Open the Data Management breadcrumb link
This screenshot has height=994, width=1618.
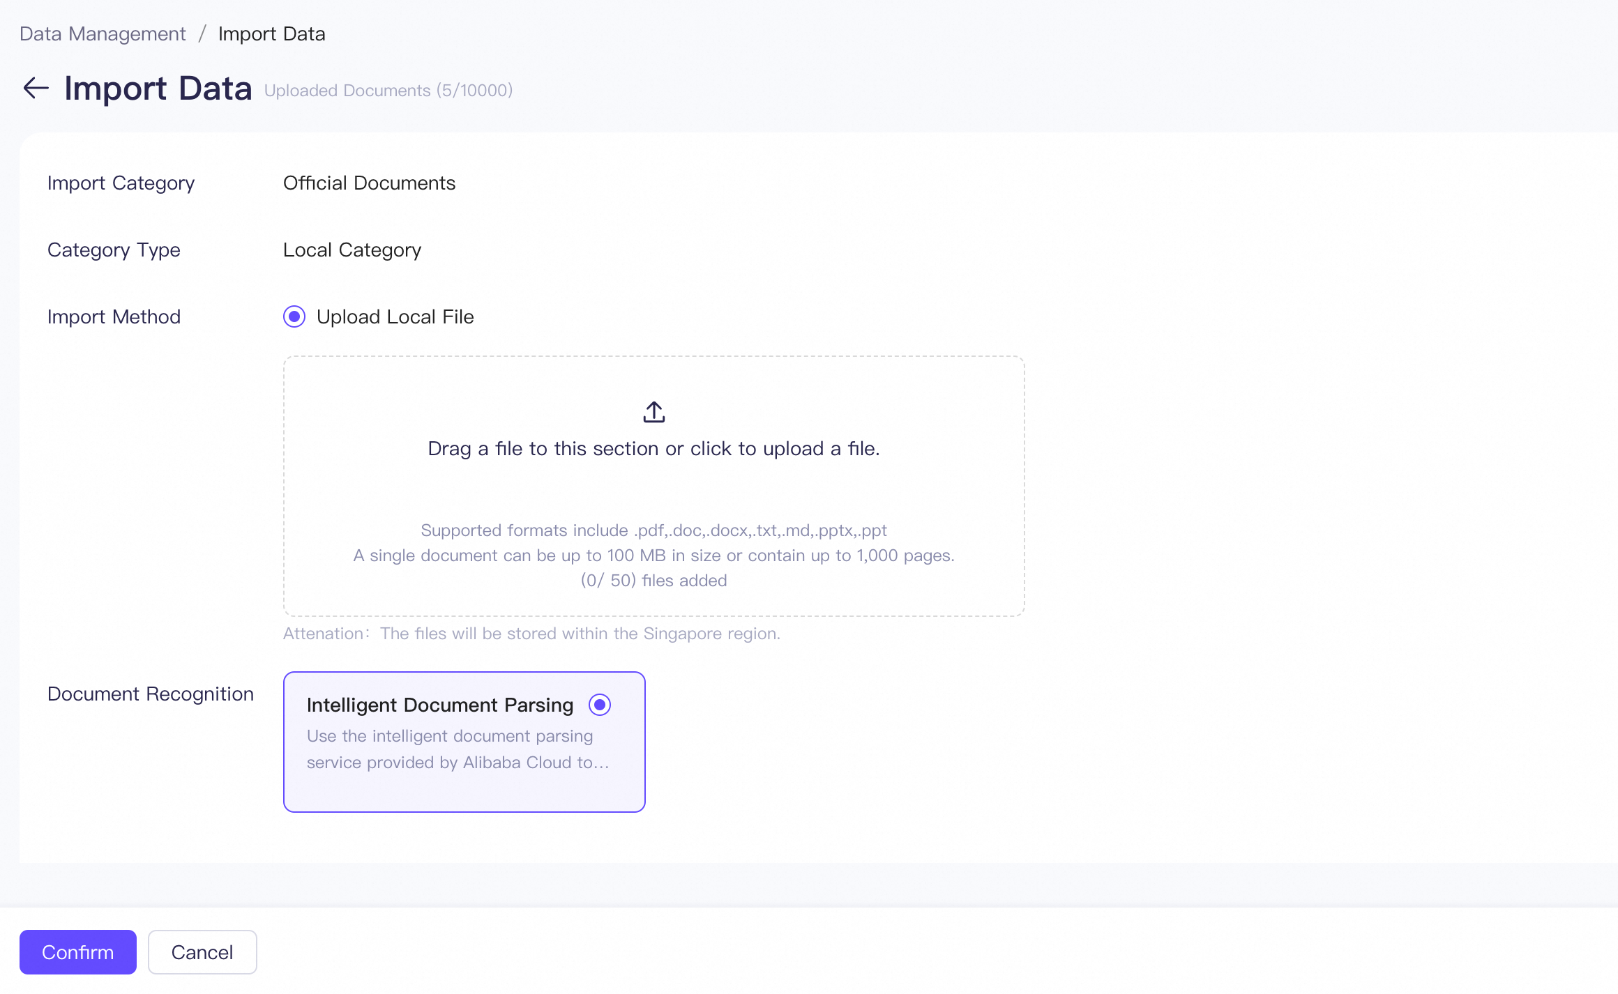[x=103, y=33]
